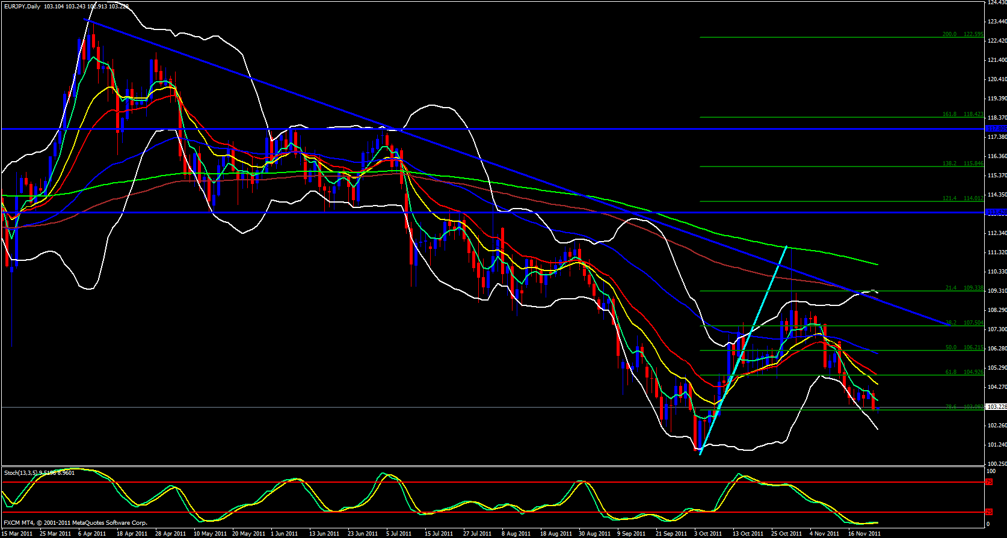Click the 5 Jul 2011 date label
The width and height of the screenshot is (1007, 538).
[x=398, y=533]
